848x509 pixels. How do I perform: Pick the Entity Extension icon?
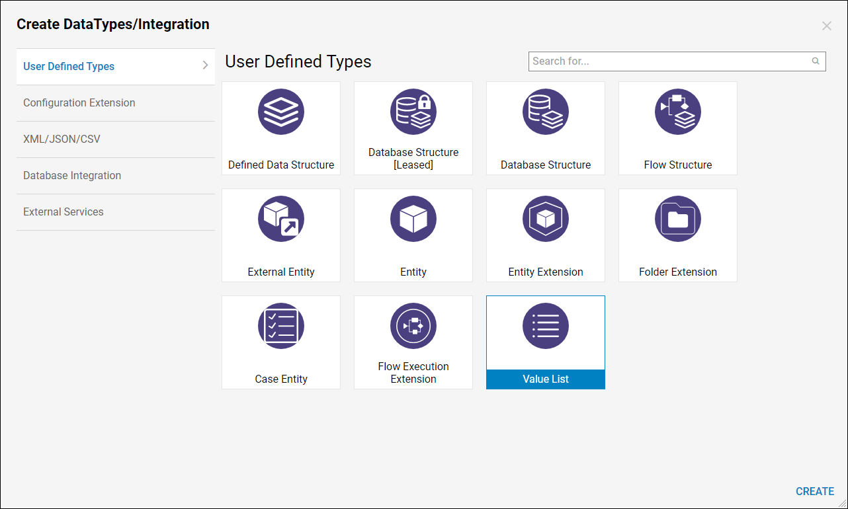pos(546,219)
